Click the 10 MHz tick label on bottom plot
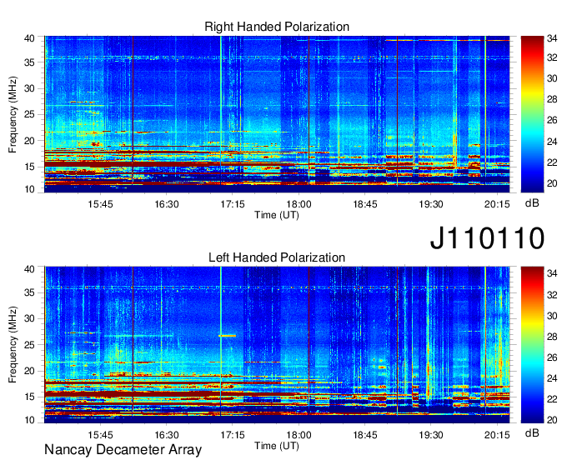Viewport: 567px width, 460px height. point(29,420)
